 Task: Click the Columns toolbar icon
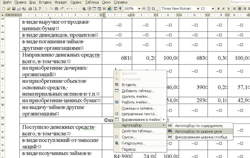(x=104, y=9)
